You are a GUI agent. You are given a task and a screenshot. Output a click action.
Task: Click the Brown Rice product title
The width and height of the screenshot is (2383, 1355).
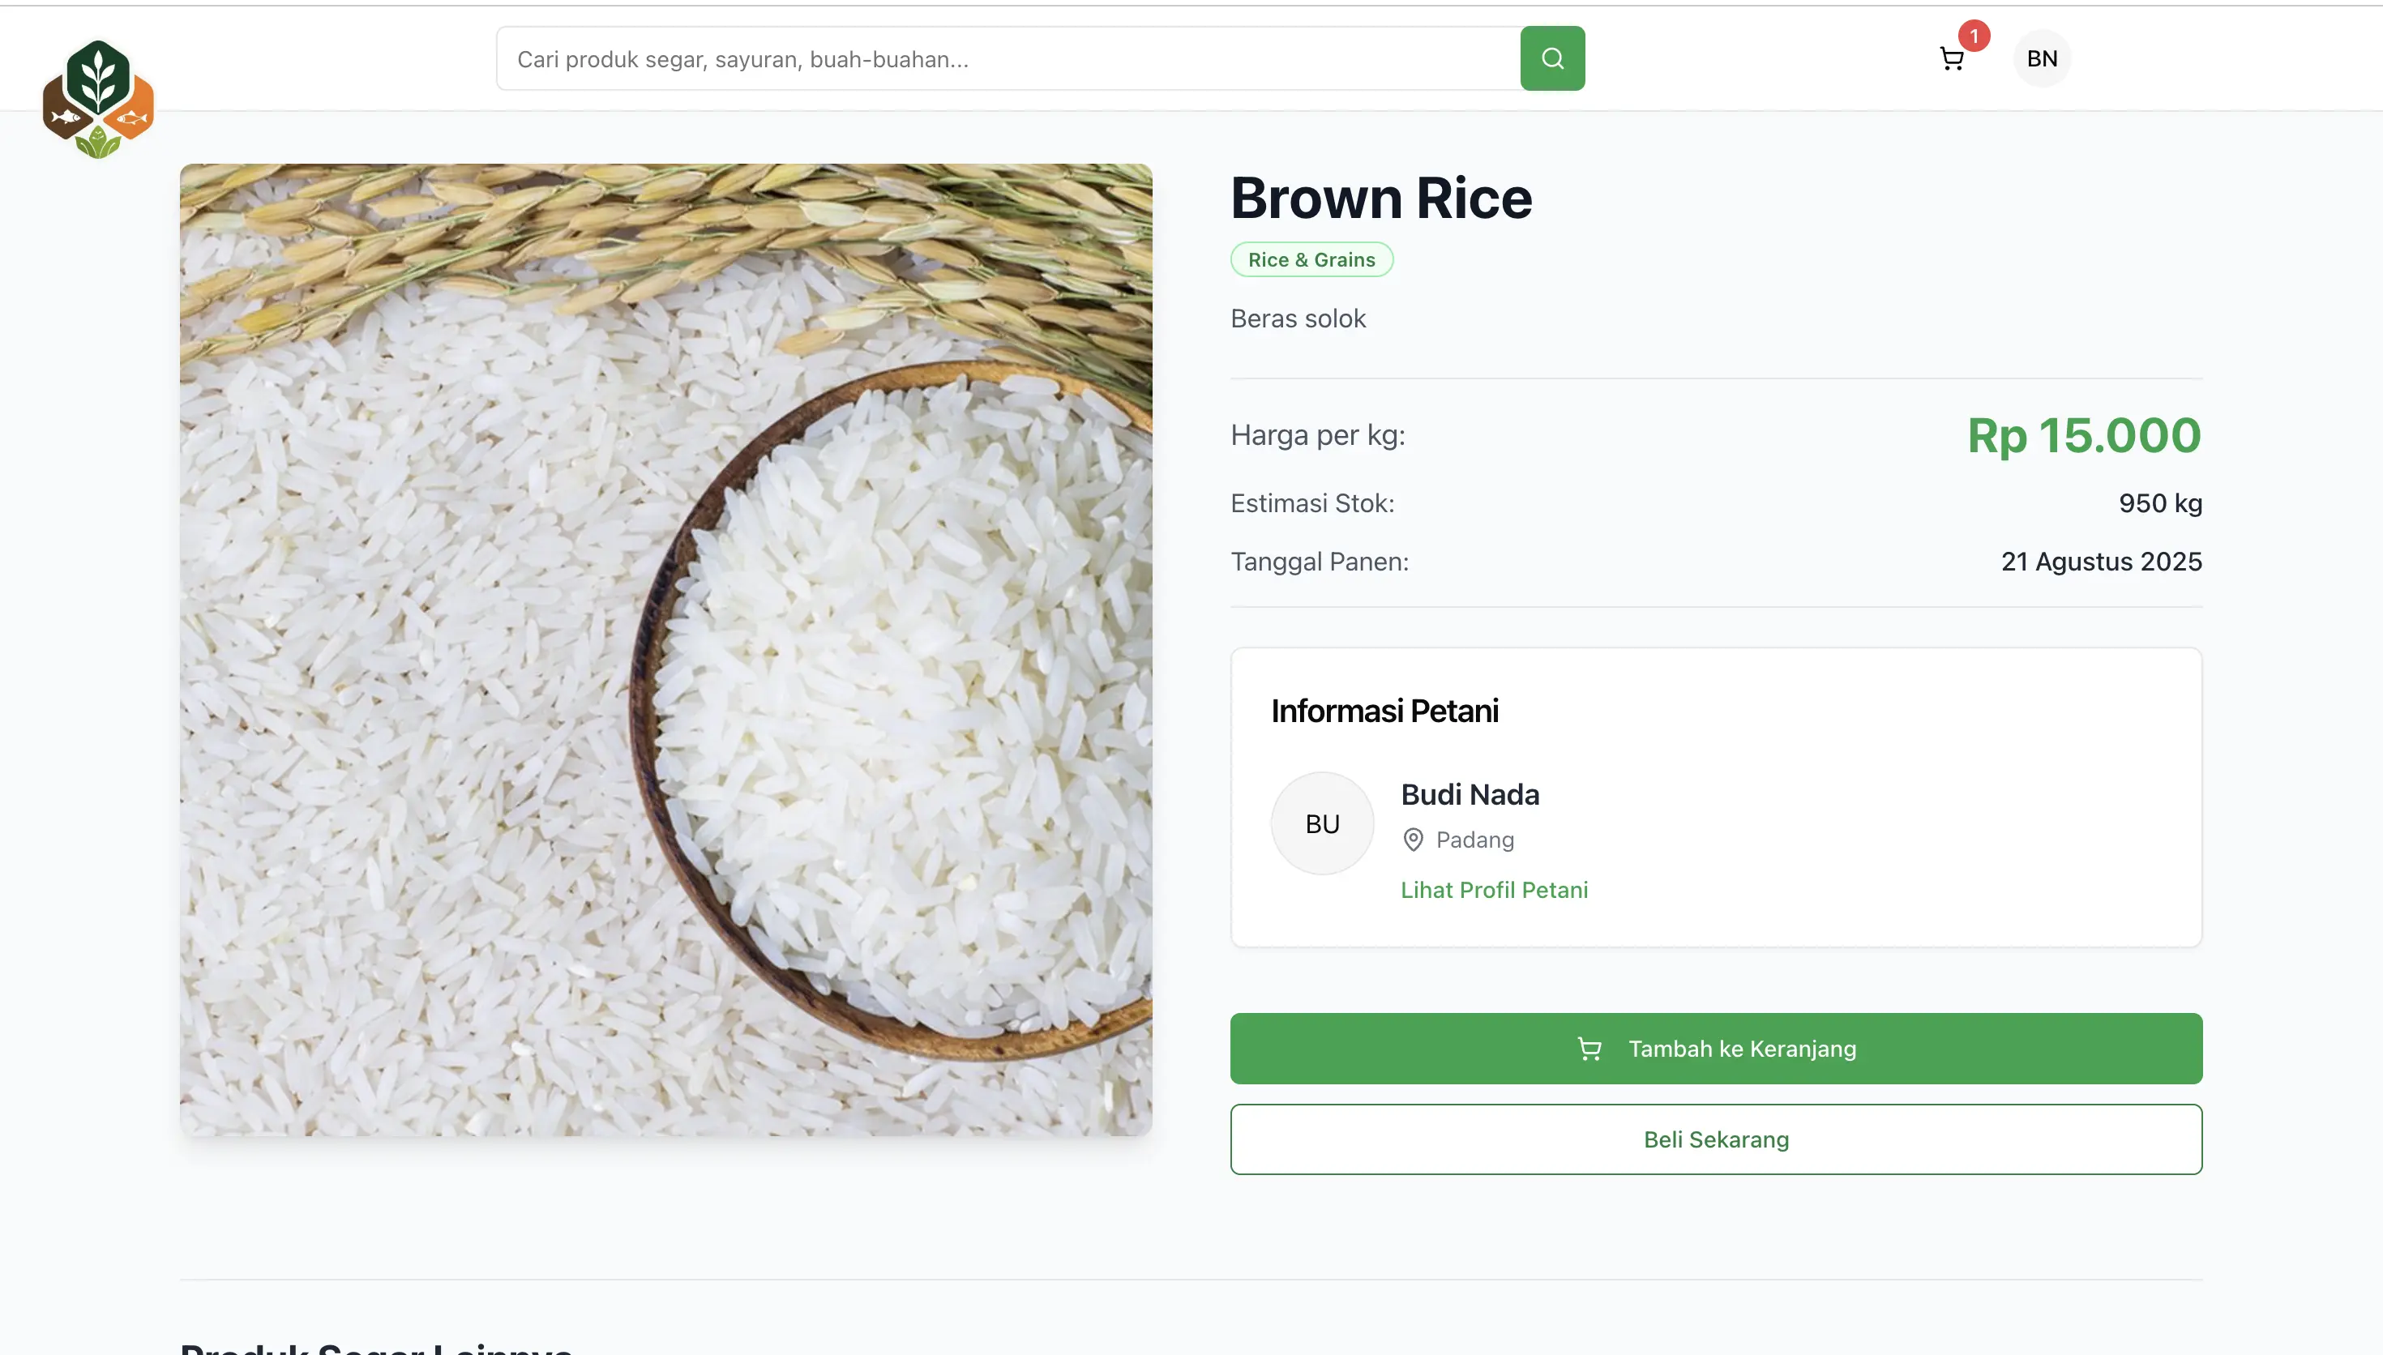(x=1381, y=199)
